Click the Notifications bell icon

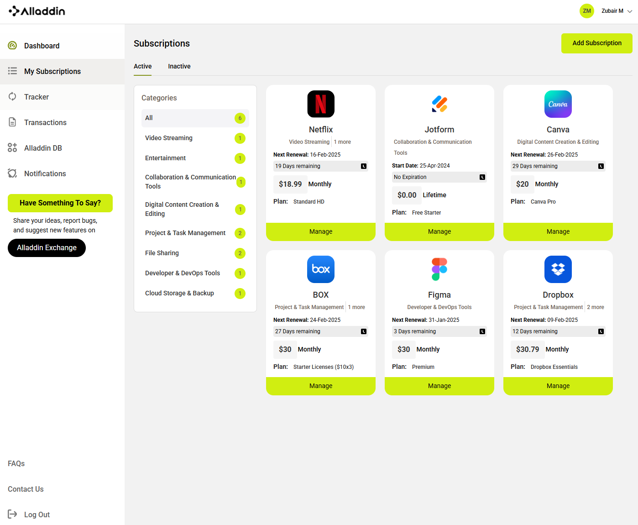pos(12,173)
